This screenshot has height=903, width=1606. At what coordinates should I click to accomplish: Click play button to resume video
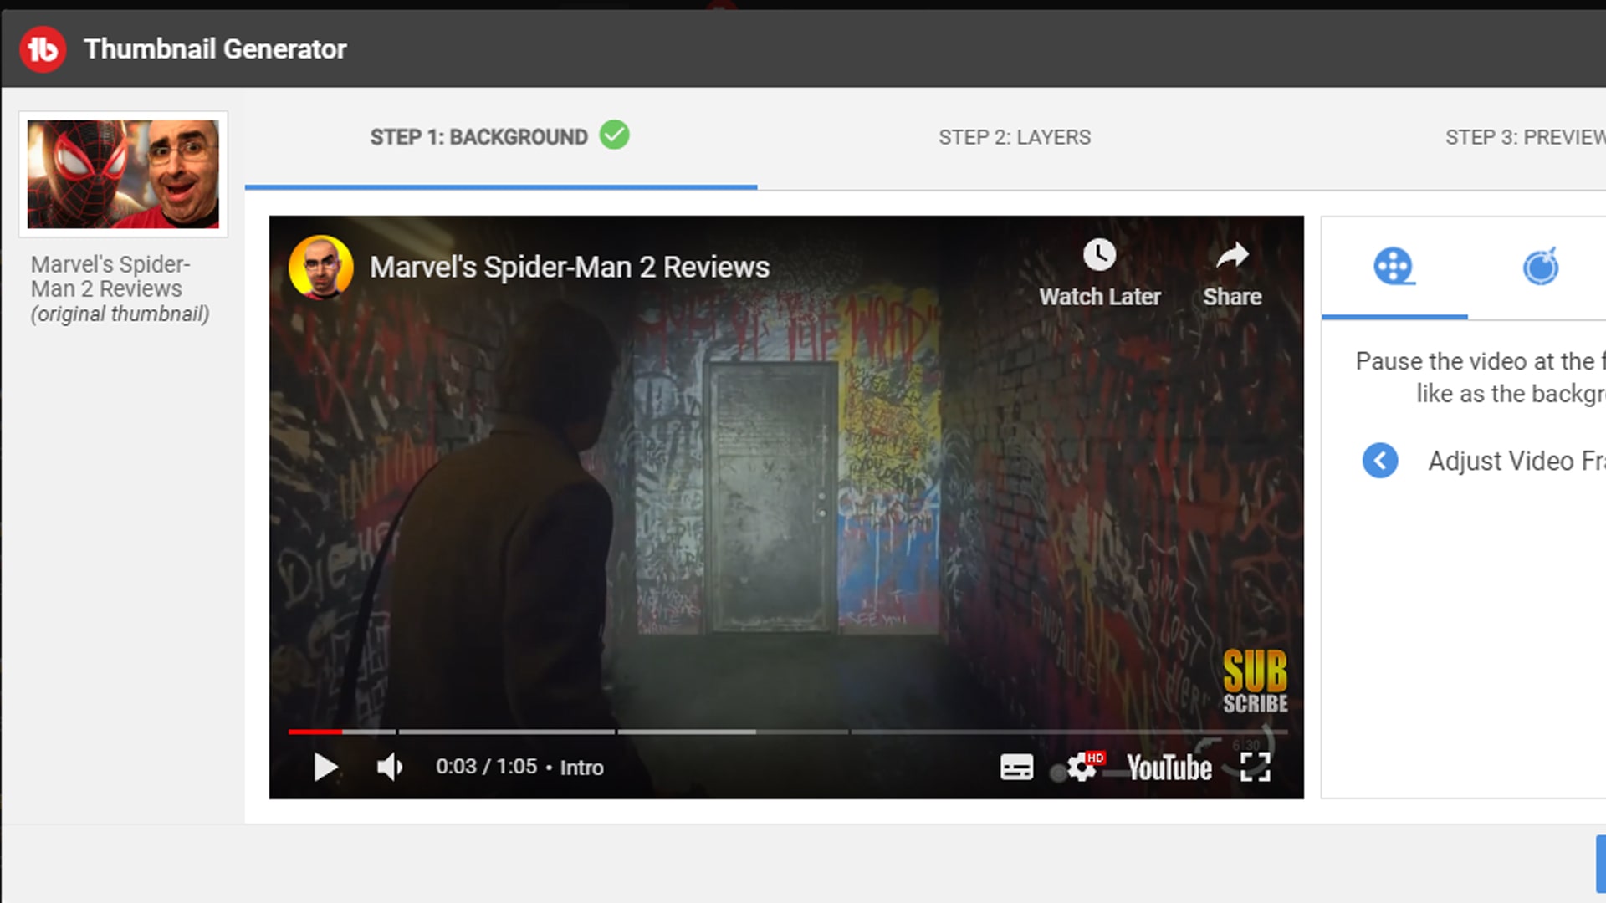325,766
